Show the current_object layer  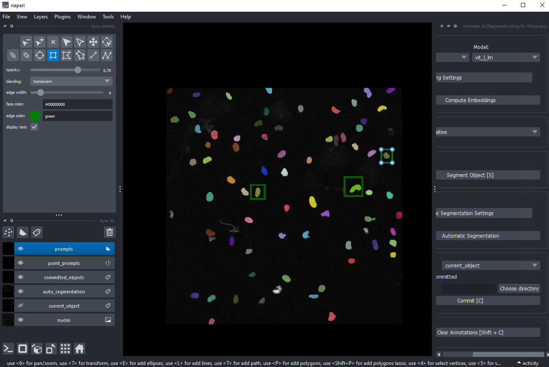pos(20,306)
